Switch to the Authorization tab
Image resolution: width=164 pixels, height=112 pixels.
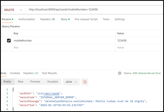tap(27, 19)
